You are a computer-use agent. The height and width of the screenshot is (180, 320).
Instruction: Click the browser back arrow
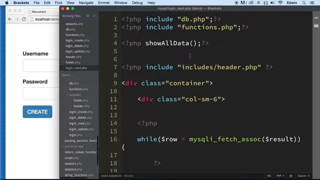(x=10, y=19)
